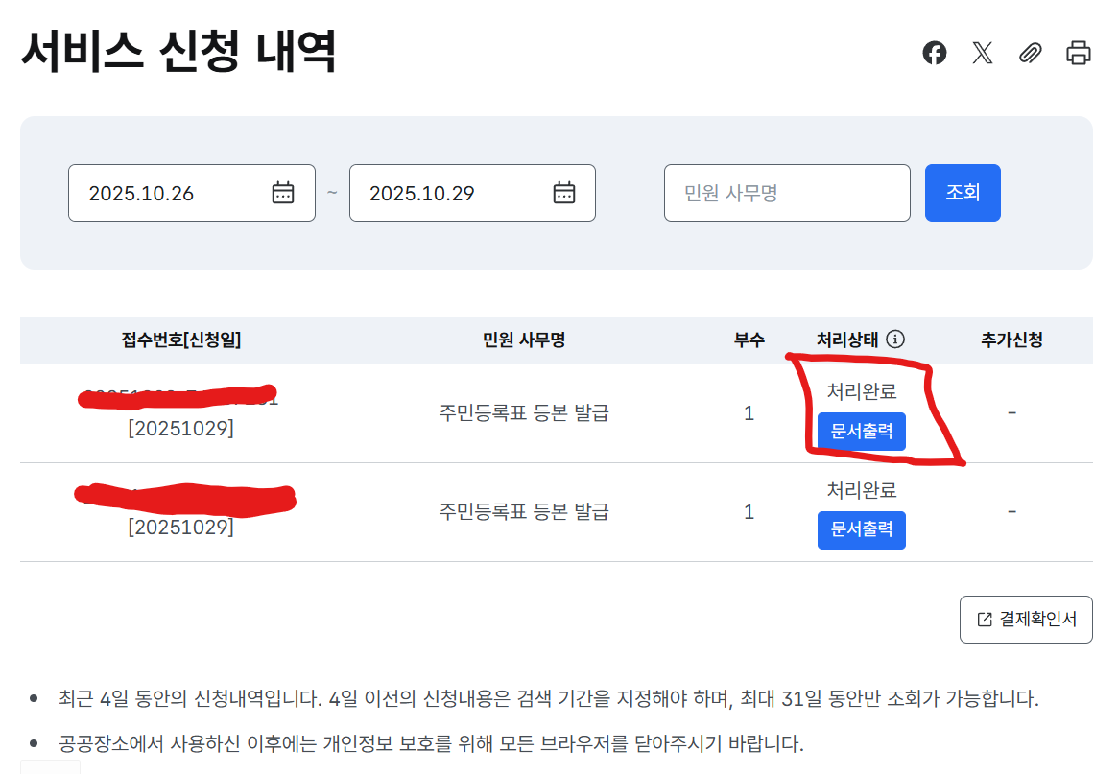Select first row's 주민등록표 등본 발급 entry
Screen dimensions: 1118x774
[524, 413]
